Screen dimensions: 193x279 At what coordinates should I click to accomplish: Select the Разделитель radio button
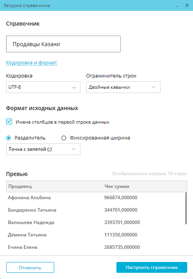pos(8,138)
